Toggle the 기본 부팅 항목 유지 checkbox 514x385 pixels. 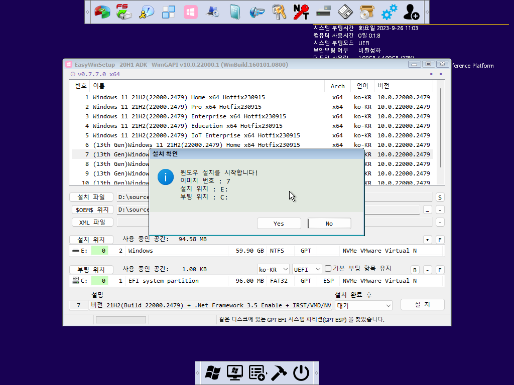(x=328, y=269)
